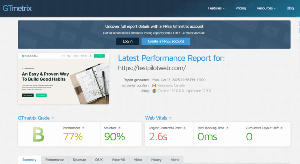Open the Alerts tab
Image resolution: width=300 pixels, height=164 pixels.
click(x=175, y=160)
